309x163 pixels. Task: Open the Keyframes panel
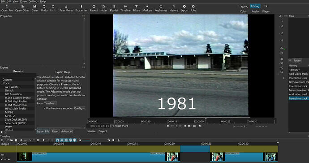tap(161, 8)
